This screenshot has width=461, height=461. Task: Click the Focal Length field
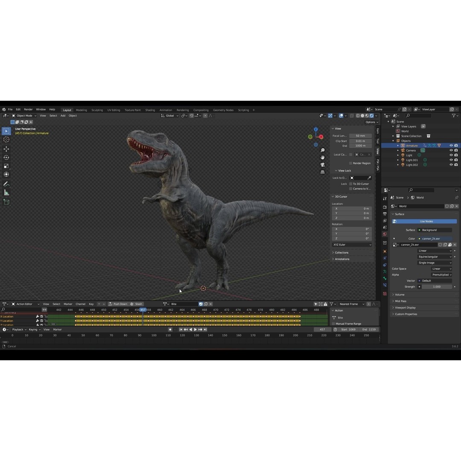[x=360, y=136]
